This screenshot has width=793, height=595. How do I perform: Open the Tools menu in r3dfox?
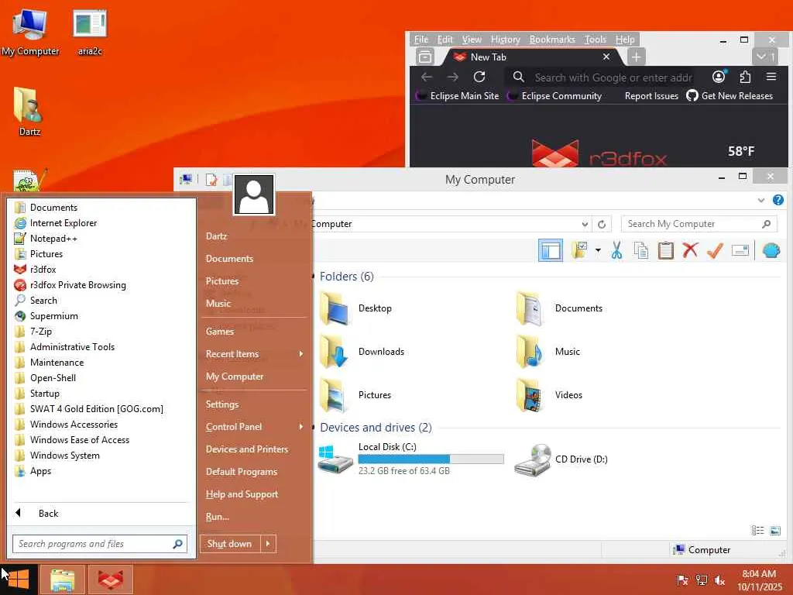(596, 40)
